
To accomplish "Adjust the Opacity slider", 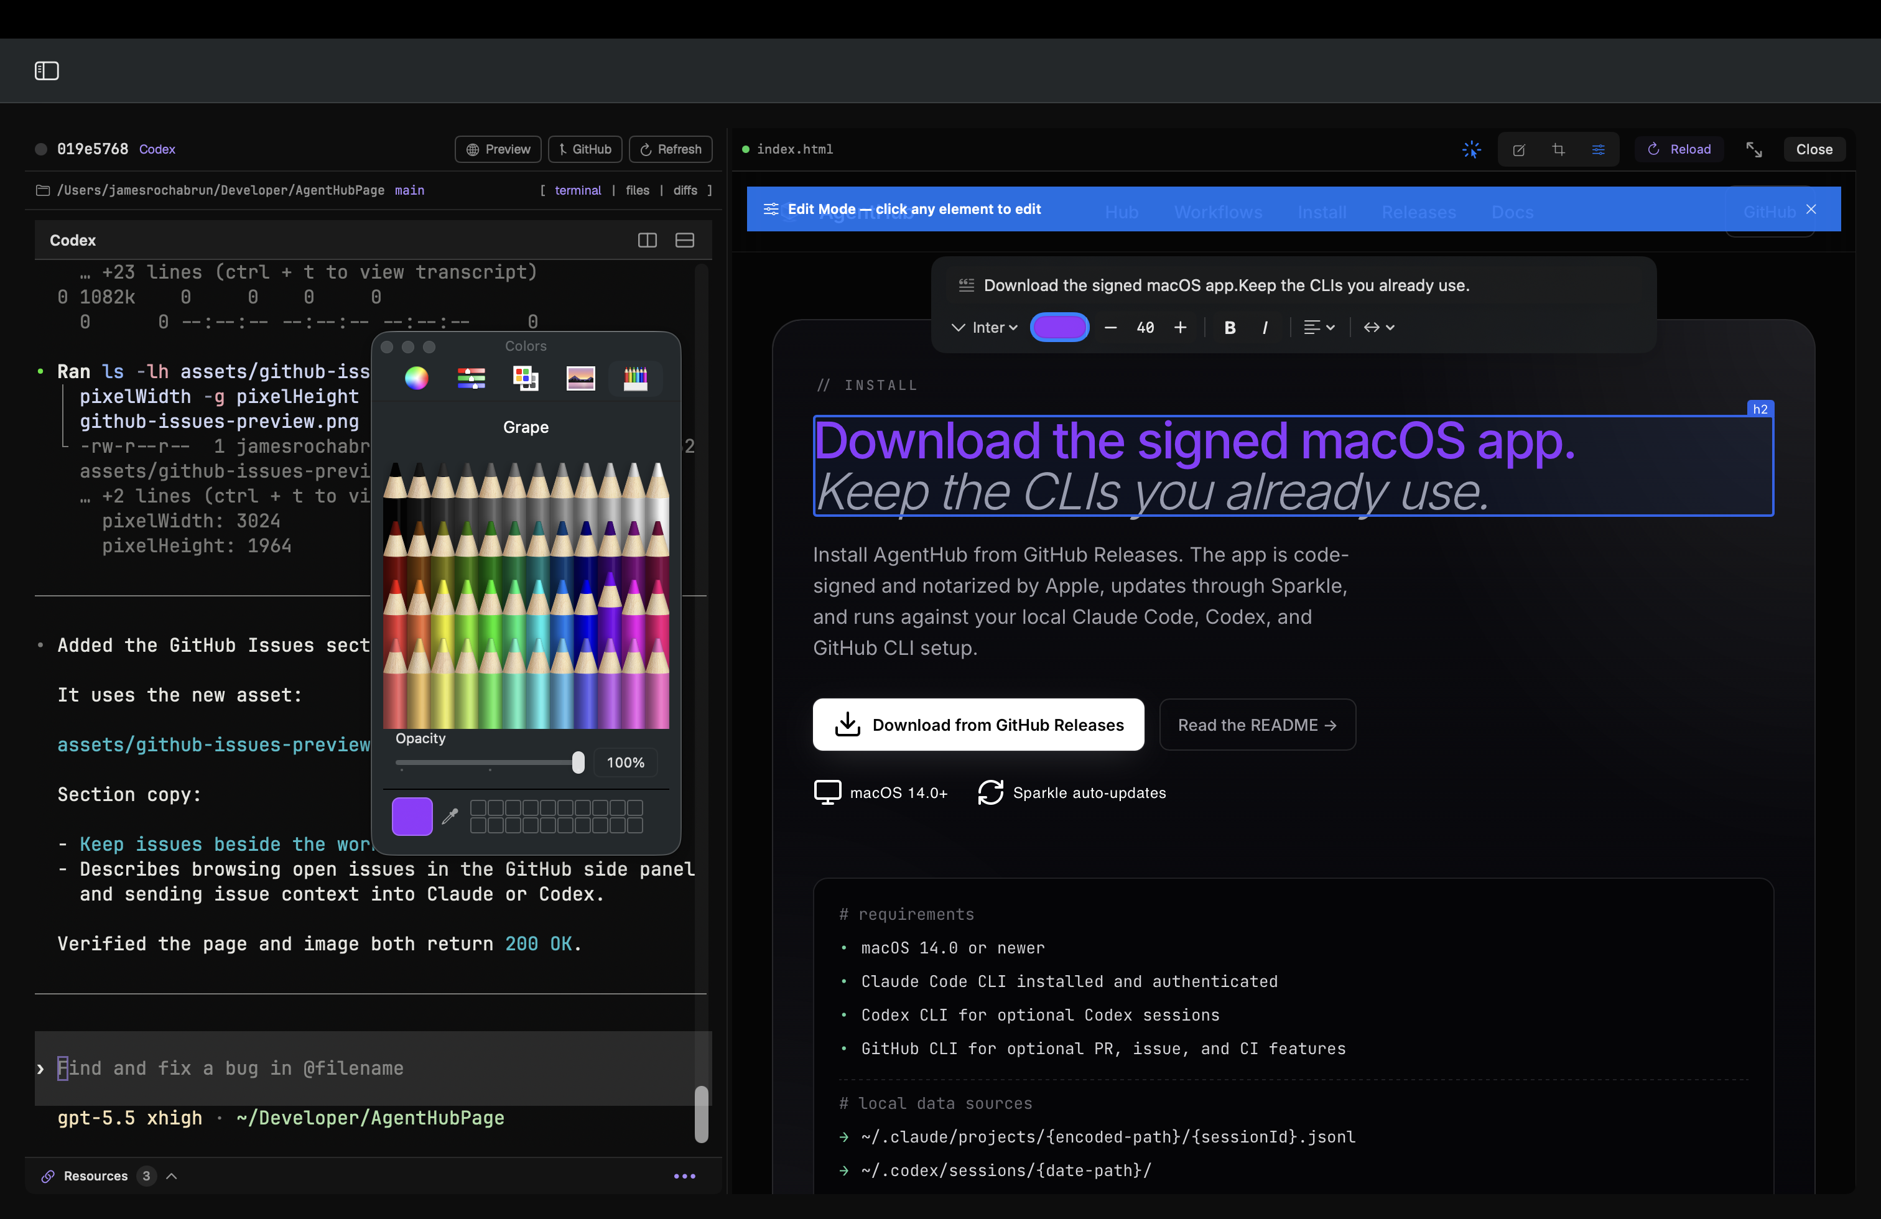I will click(x=490, y=762).
